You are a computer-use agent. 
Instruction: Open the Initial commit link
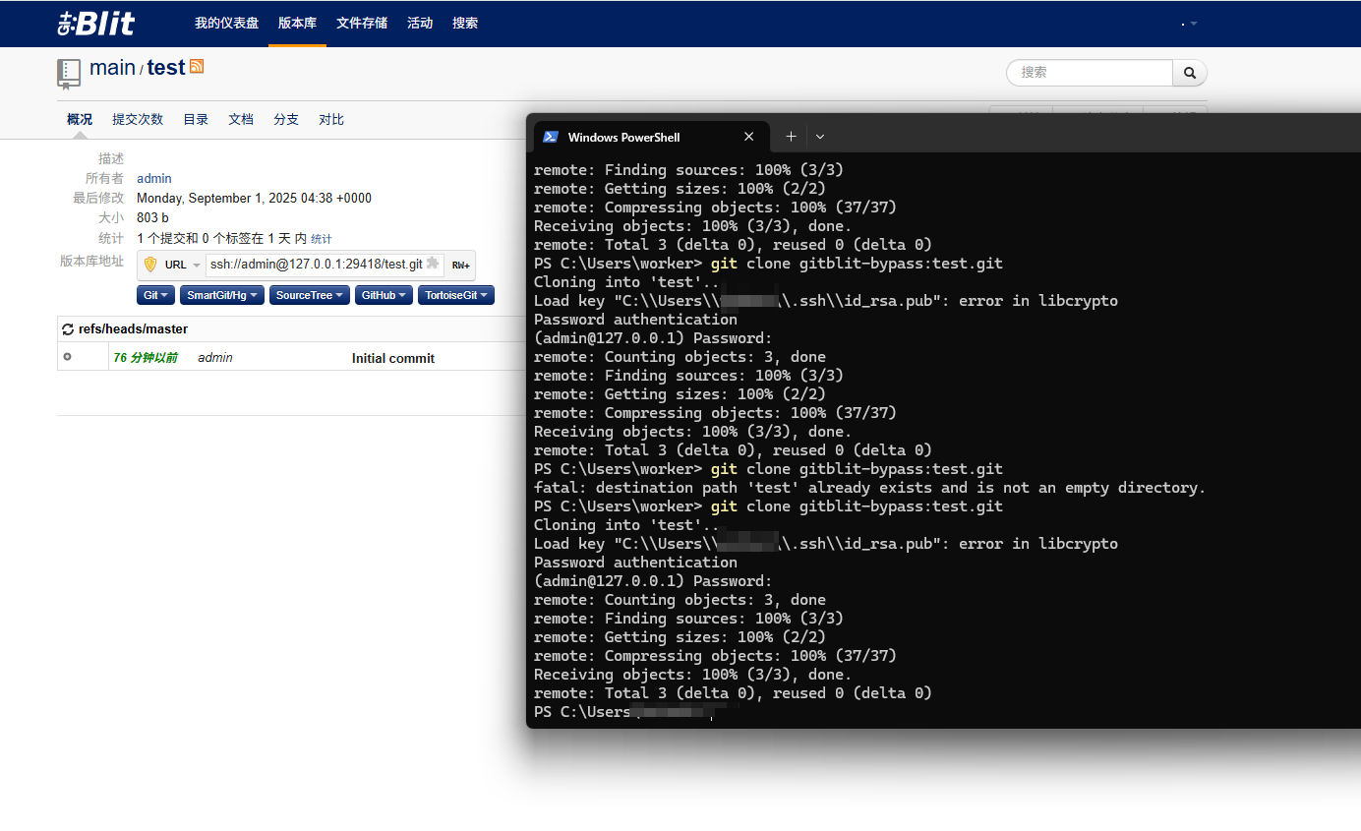coord(392,358)
